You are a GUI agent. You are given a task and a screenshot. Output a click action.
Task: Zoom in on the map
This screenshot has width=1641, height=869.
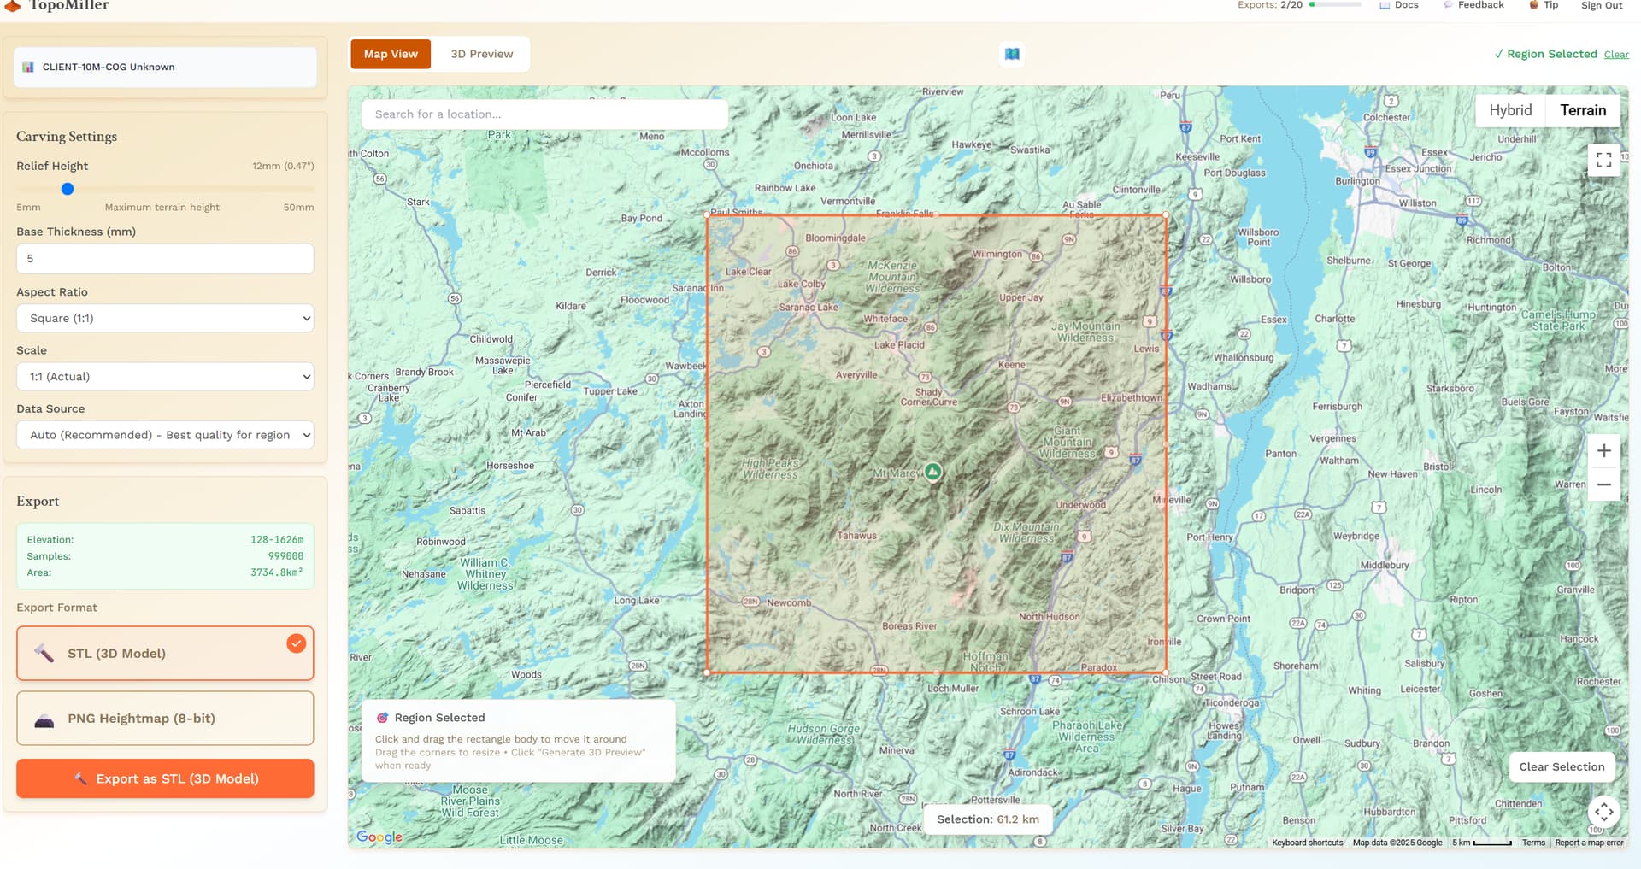coord(1603,450)
